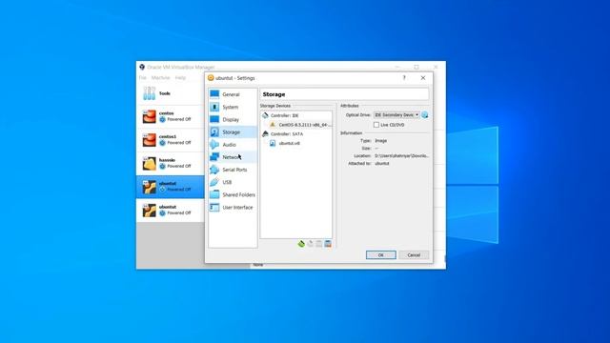The width and height of the screenshot is (610, 343).
Task: Click the Cancel button
Action: tap(414, 255)
